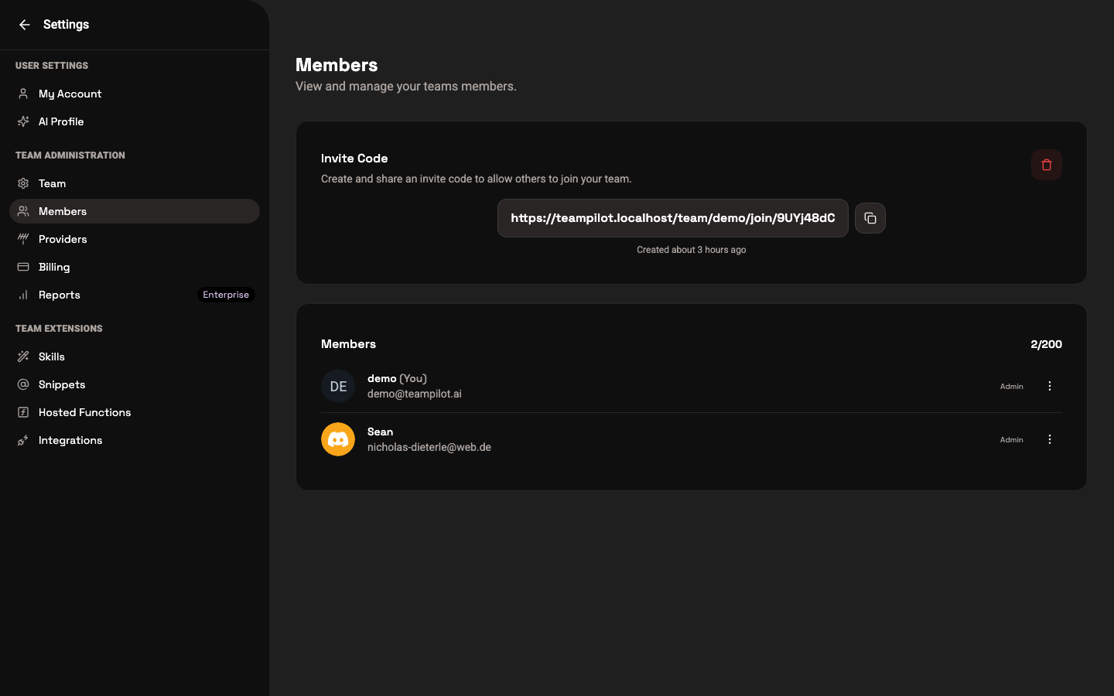The width and height of the screenshot is (1114, 696).
Task: Click the DE avatar of demo
Action: coord(338,386)
